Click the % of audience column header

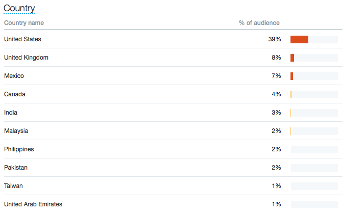click(259, 23)
